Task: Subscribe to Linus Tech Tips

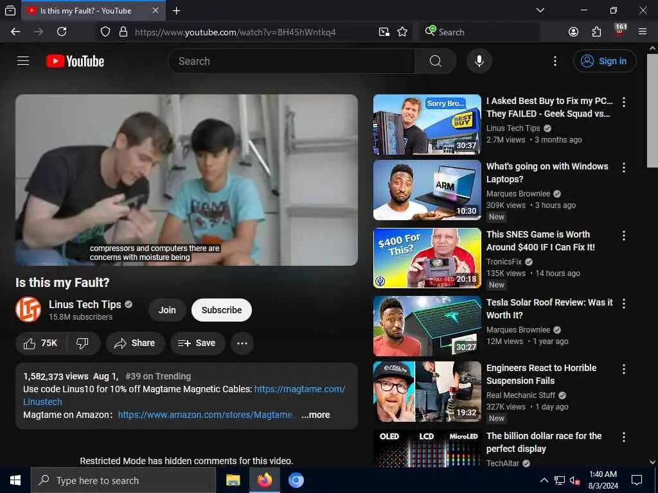Action: click(222, 310)
